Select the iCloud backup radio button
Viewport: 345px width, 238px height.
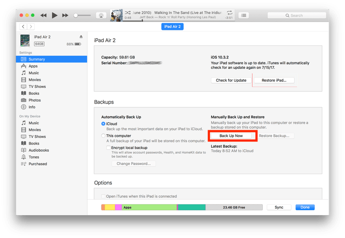pyautogui.click(x=103, y=123)
